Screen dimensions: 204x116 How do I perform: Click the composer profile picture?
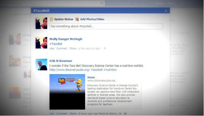41,23
